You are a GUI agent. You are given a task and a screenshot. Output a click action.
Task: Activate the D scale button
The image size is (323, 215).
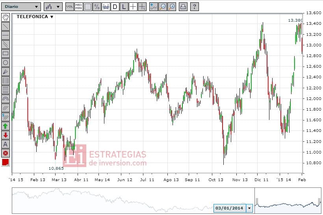(115, 7)
